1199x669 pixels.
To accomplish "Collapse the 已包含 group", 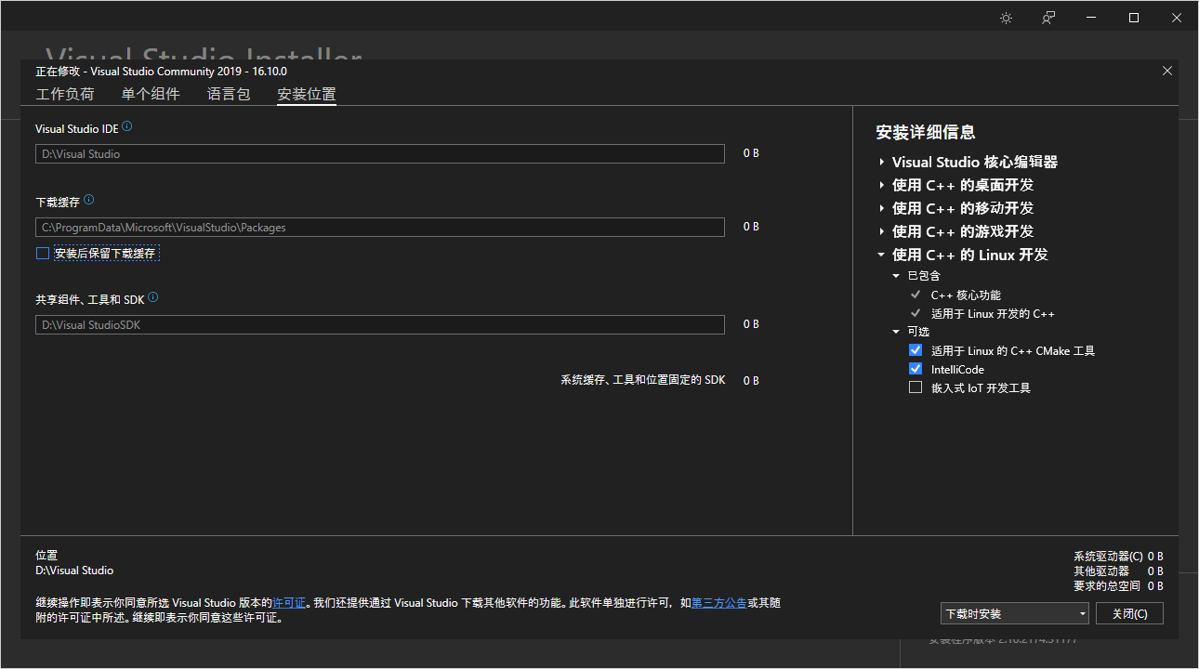I will pos(896,276).
